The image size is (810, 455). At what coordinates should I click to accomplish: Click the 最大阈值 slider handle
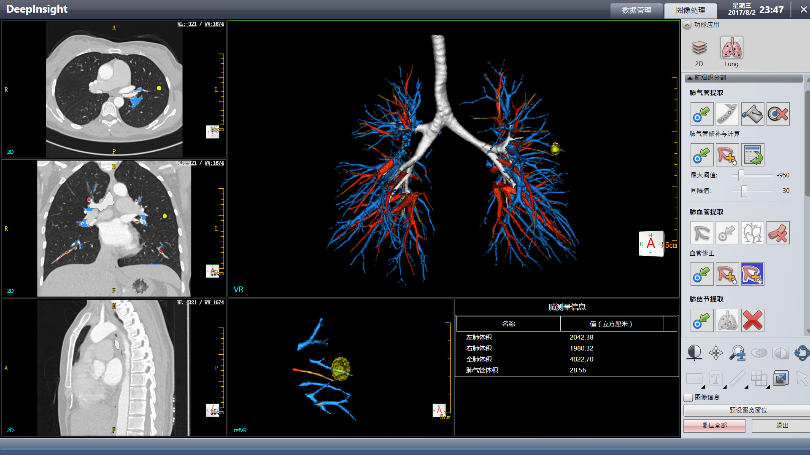(741, 175)
